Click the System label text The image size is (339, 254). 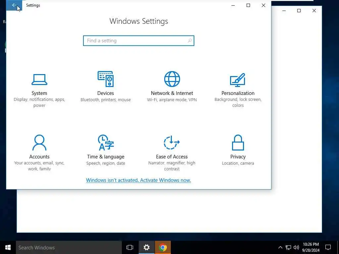tap(39, 93)
